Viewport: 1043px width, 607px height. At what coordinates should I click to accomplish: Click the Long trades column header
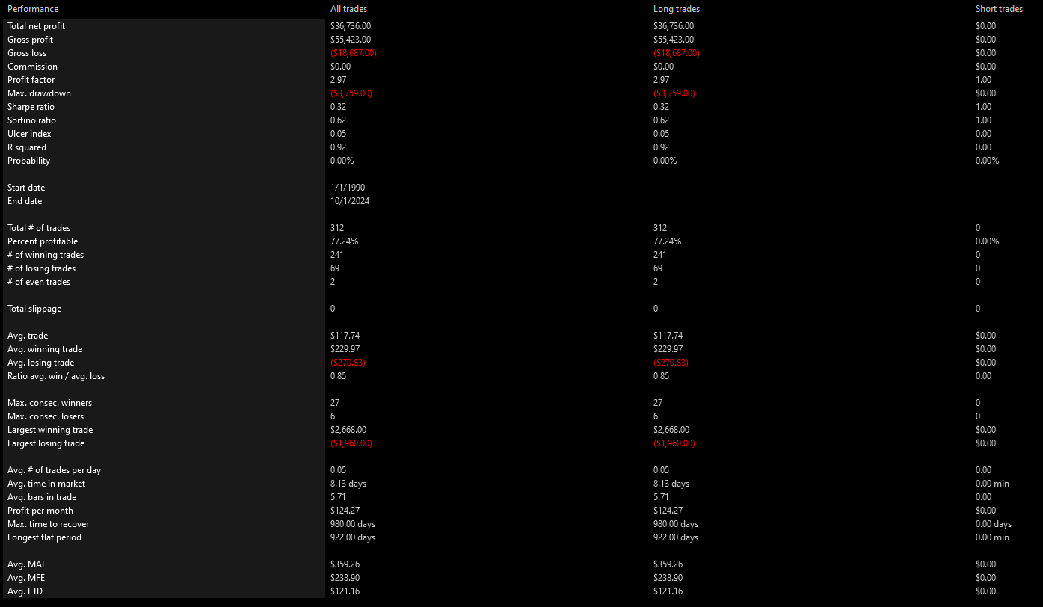[677, 9]
